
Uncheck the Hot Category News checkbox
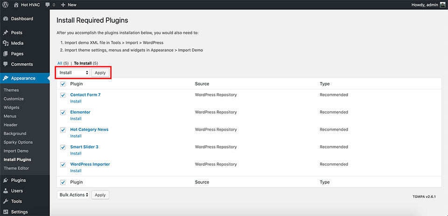(63, 130)
